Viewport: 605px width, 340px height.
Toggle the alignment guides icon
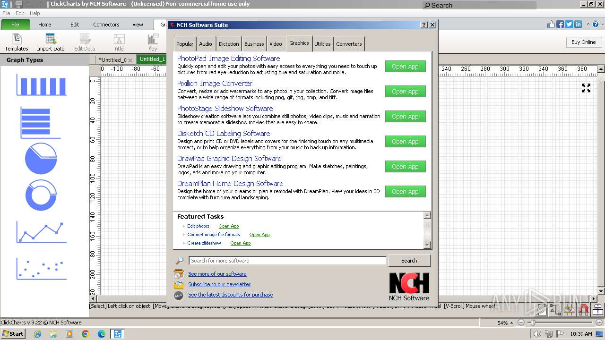pos(598,310)
